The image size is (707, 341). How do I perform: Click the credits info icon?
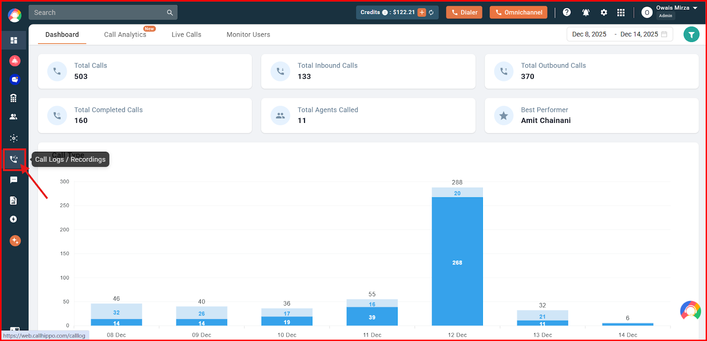[x=385, y=12]
